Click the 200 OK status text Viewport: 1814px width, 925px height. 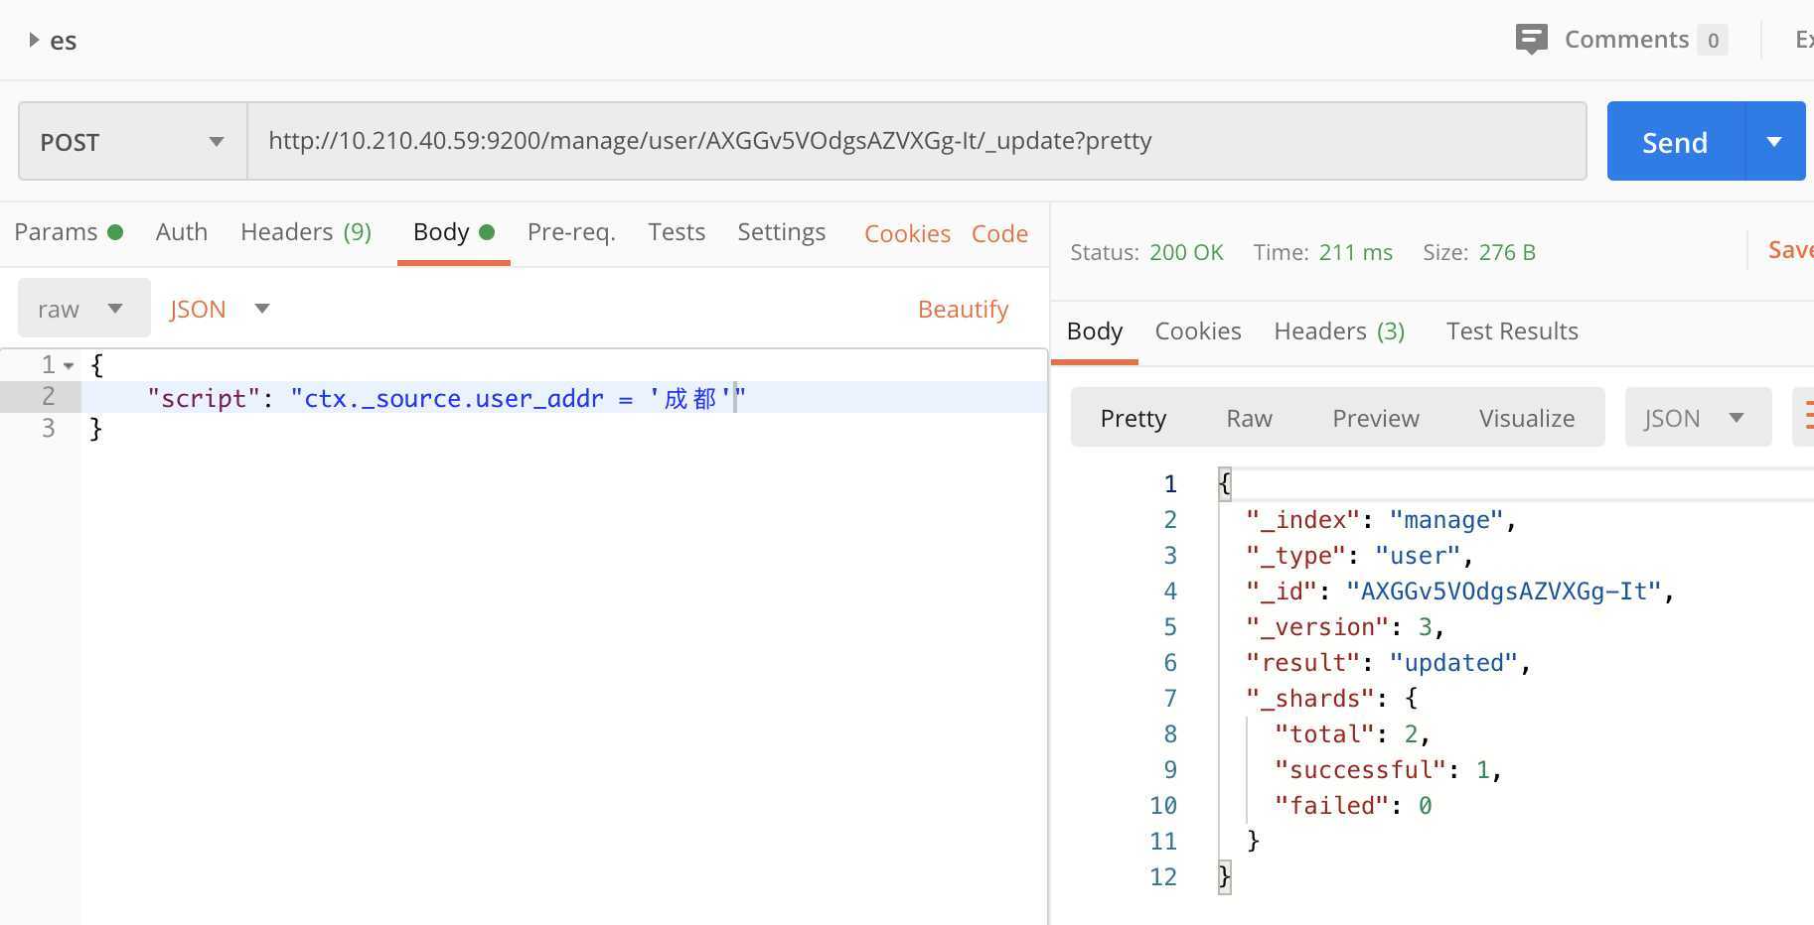1186,252
